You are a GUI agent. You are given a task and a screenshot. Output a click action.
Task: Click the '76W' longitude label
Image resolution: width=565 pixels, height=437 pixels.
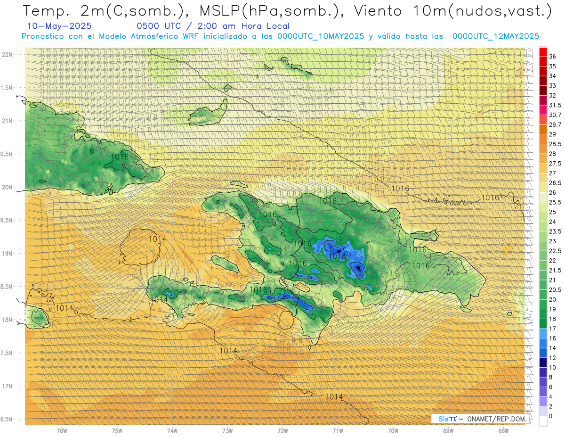(62, 431)
